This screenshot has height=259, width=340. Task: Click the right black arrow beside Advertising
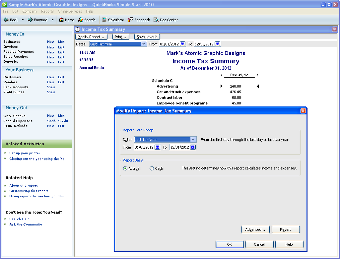pyautogui.click(x=221, y=86)
